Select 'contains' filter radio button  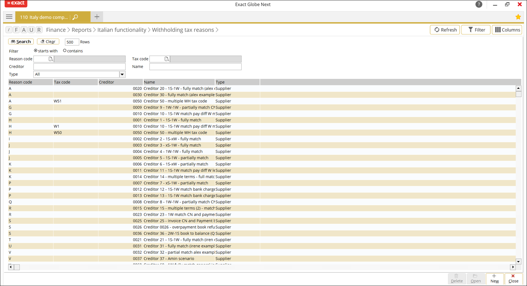[65, 51]
